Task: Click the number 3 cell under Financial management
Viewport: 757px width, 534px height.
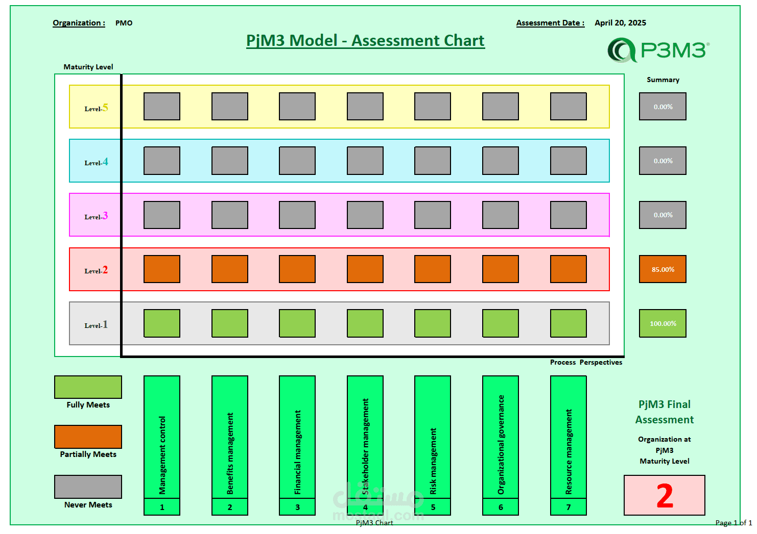Action: tap(297, 507)
